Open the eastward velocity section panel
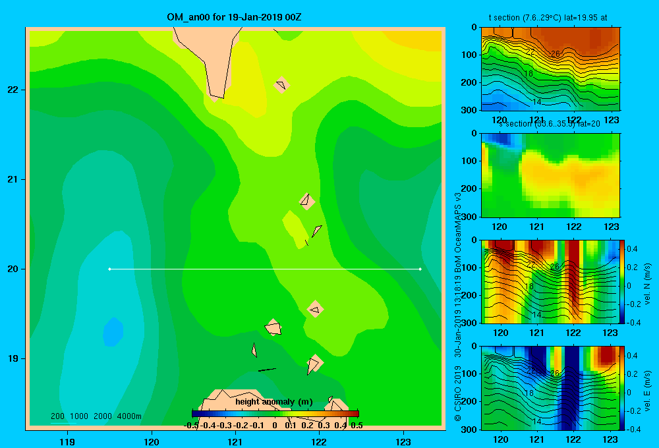The image size is (659, 448). [x=550, y=388]
